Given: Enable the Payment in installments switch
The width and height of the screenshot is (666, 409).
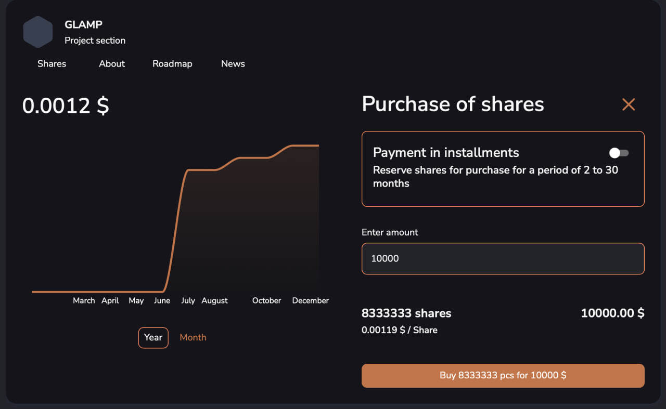Looking at the screenshot, I should [619, 153].
